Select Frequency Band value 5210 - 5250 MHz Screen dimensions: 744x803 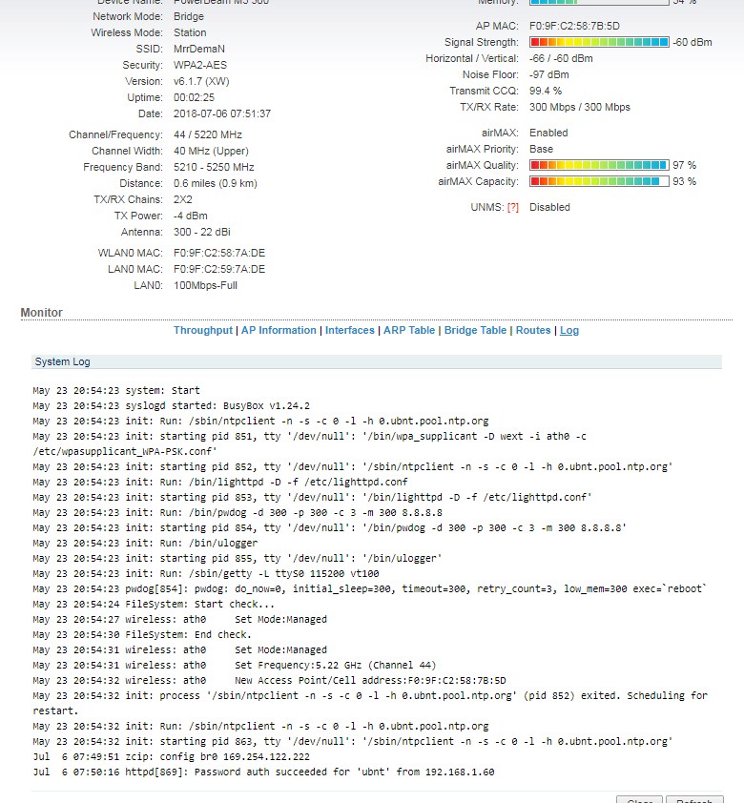point(214,168)
